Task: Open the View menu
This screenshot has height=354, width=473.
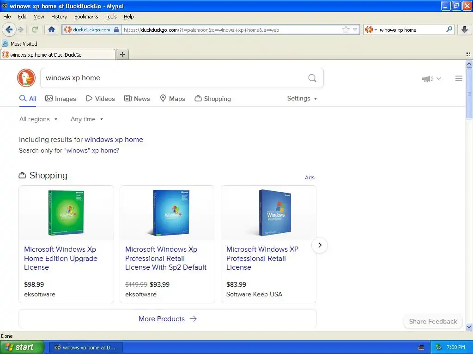Action: (39, 17)
